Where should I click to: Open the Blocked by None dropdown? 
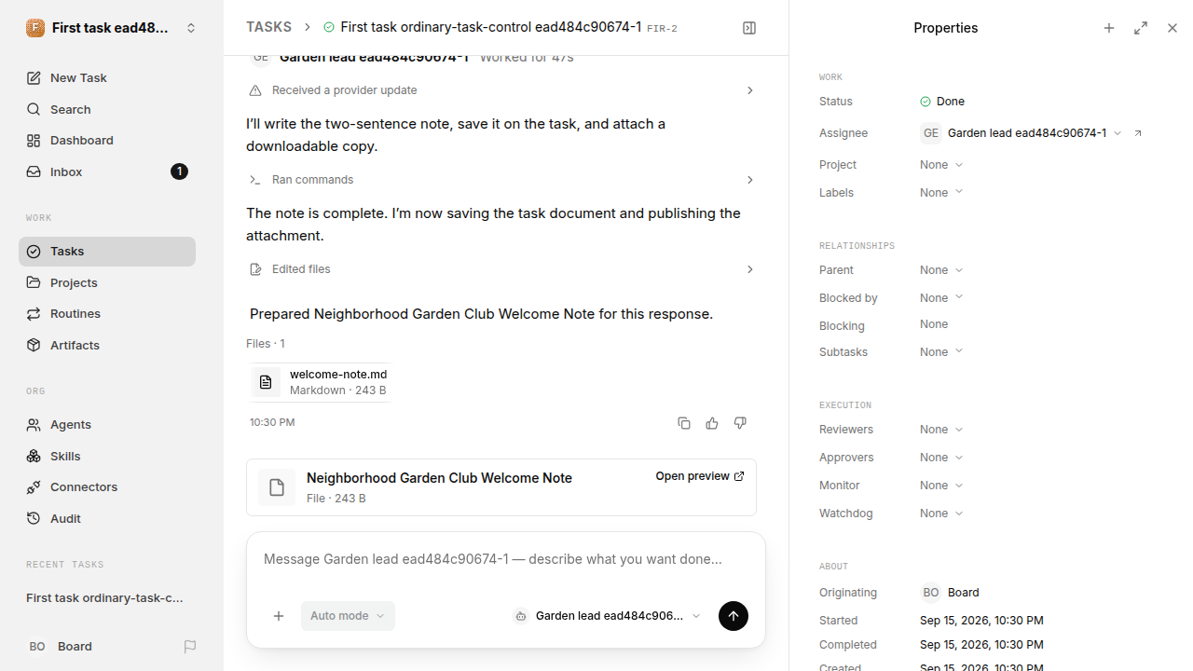pyautogui.click(x=941, y=298)
